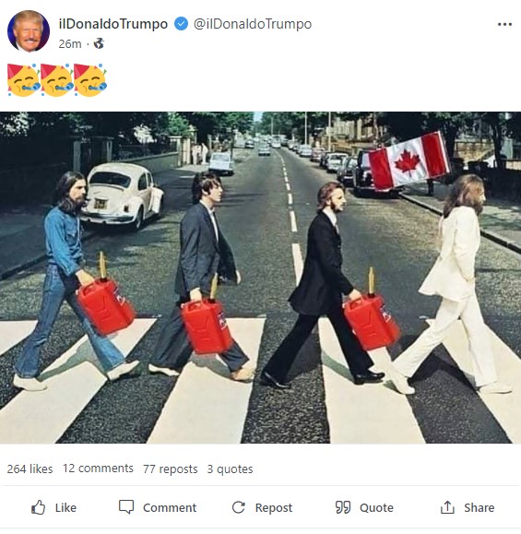Click the @ilDonaldoTrumpo handle
This screenshot has height=534, width=521.
(x=253, y=24)
